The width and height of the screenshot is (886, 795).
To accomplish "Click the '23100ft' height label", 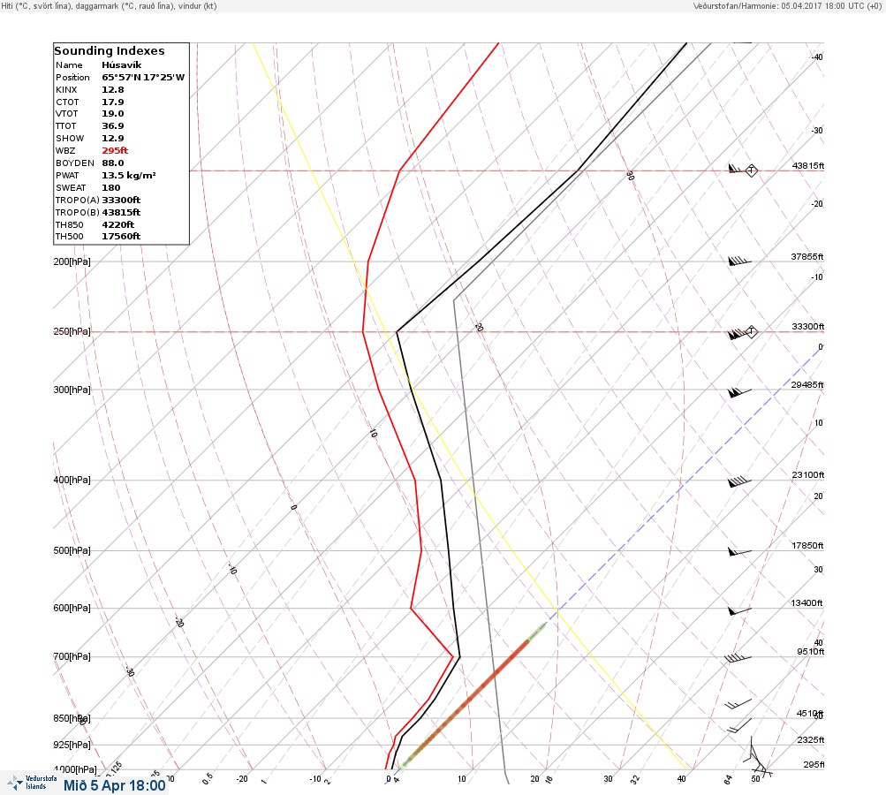I will pos(808,474).
